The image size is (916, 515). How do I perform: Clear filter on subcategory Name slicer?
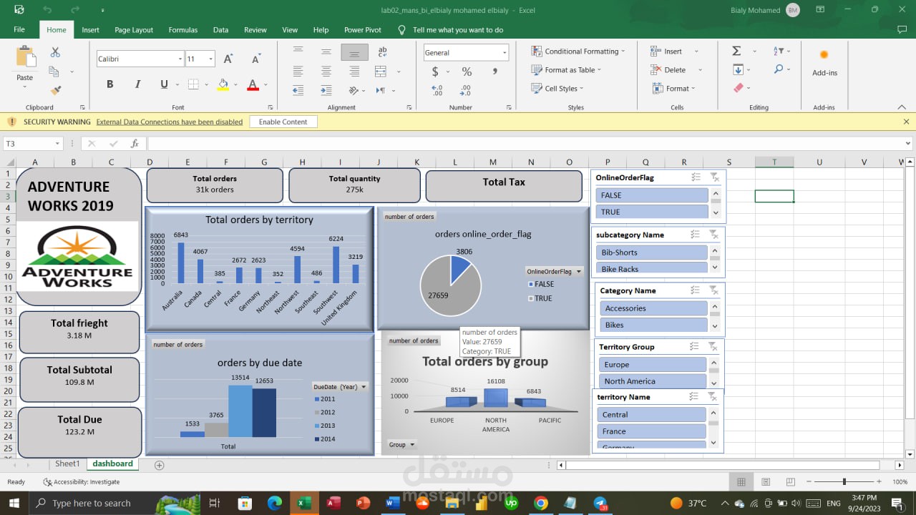point(713,235)
